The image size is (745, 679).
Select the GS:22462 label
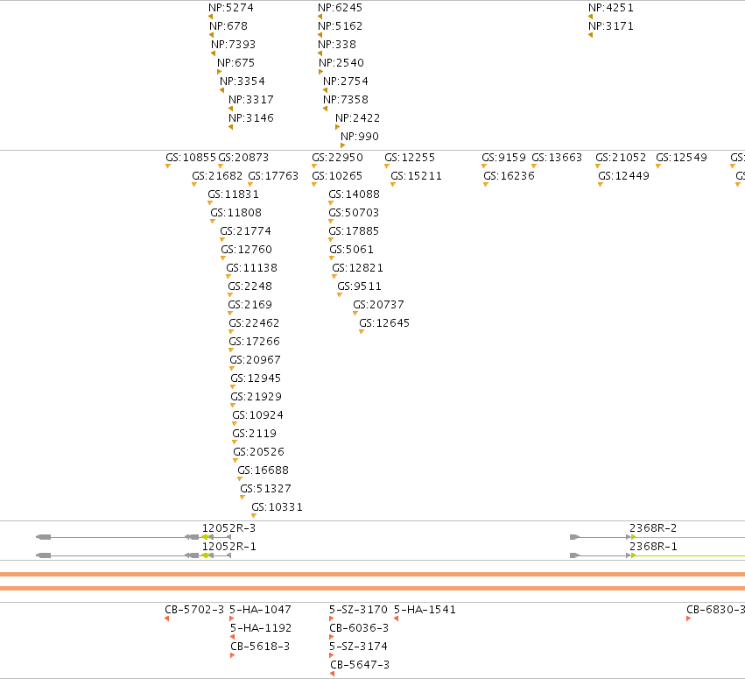(254, 323)
